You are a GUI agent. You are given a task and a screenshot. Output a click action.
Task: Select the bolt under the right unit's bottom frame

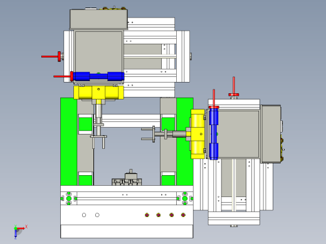(234, 226)
